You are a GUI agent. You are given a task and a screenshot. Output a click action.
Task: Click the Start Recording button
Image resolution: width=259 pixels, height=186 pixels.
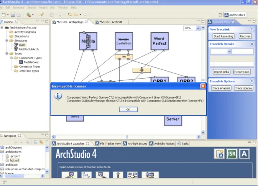click(223, 36)
